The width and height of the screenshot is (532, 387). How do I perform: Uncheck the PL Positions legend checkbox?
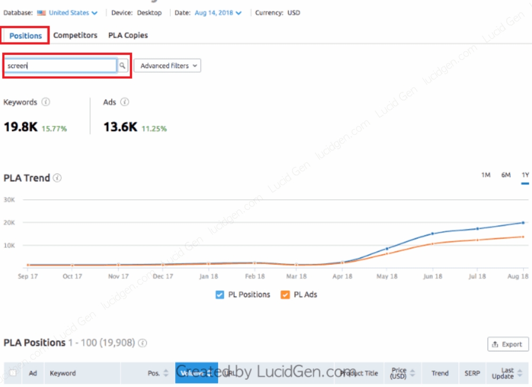[220, 295]
